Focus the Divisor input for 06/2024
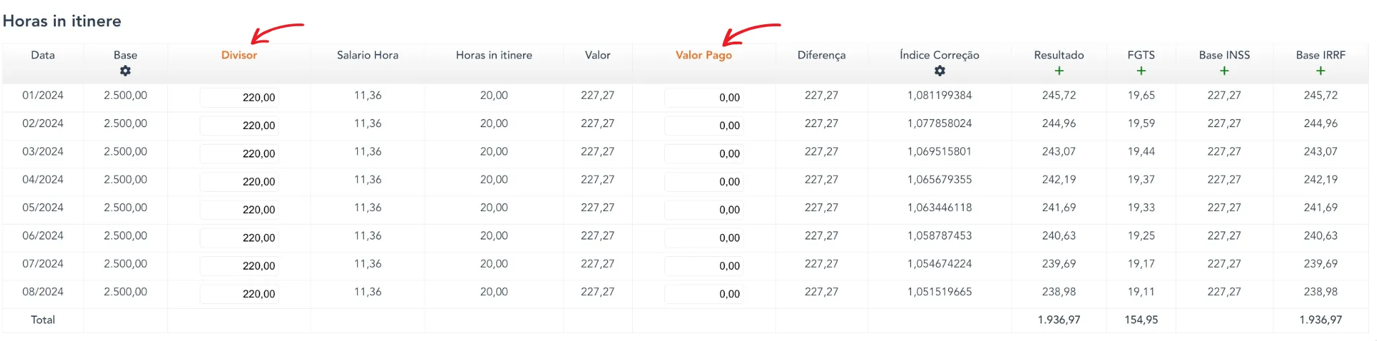1377x341 pixels. click(239, 238)
